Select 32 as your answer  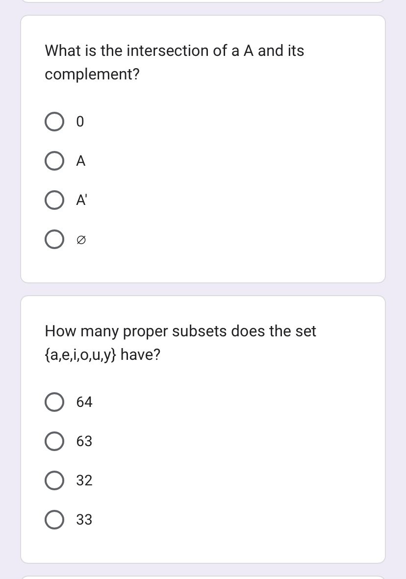(x=54, y=480)
